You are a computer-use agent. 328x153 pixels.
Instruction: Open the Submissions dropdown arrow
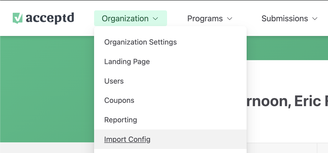[x=315, y=18]
